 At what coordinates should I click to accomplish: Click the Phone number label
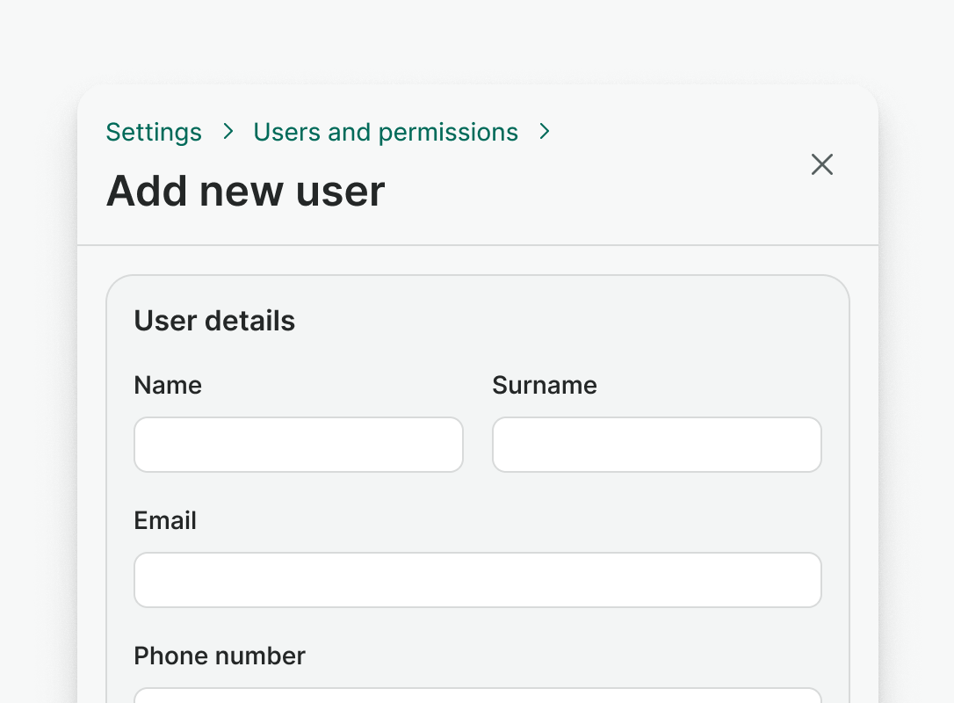click(x=220, y=656)
